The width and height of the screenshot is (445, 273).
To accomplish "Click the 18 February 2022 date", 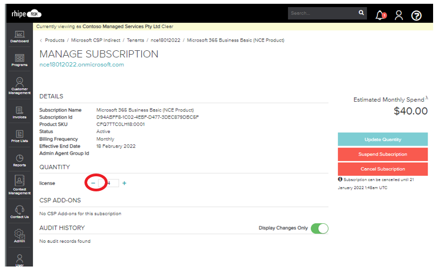I will (x=116, y=146).
